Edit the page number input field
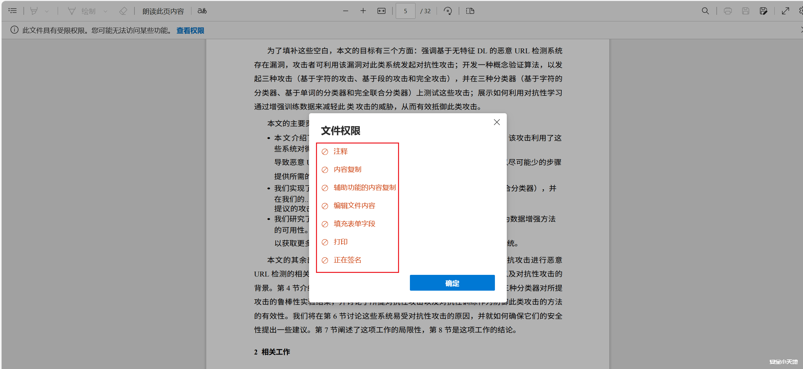Image resolution: width=803 pixels, height=369 pixels. 405,11
